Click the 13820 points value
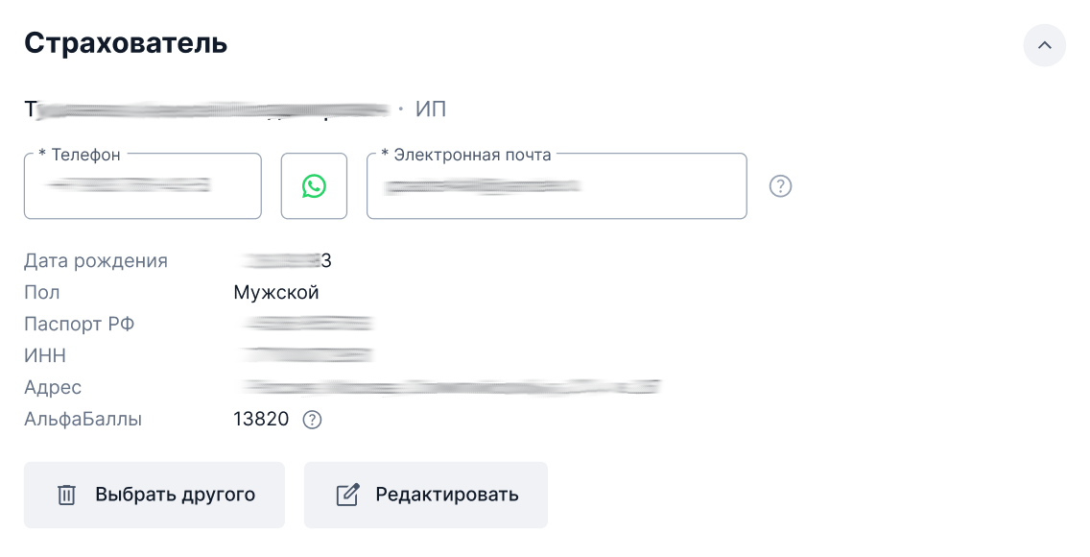The image size is (1090, 557). point(261,420)
